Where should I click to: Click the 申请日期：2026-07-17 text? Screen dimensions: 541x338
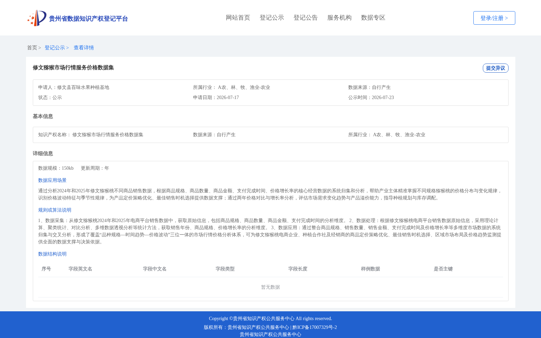point(216,97)
